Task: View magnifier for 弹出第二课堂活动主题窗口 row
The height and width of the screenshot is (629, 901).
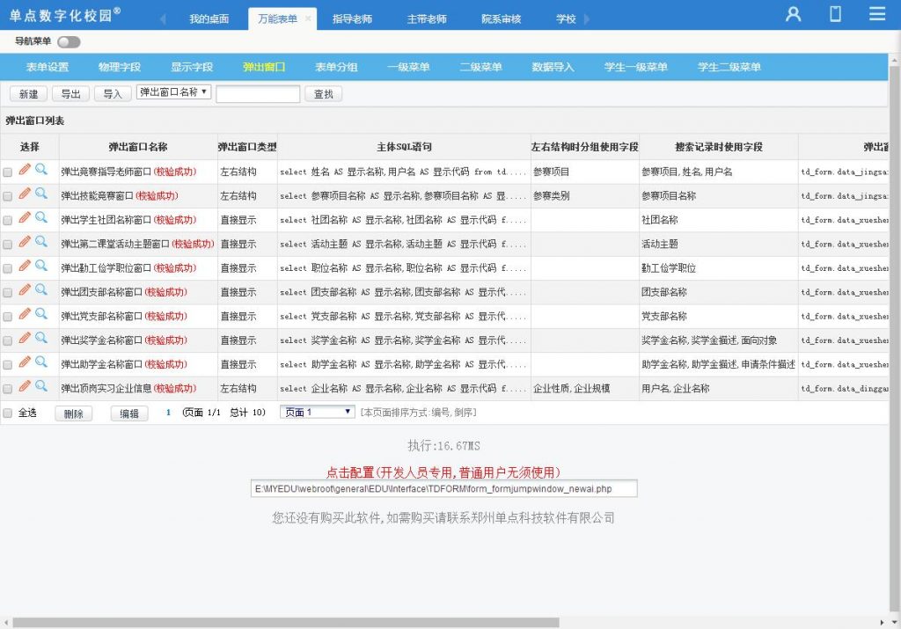Action: click(x=40, y=241)
